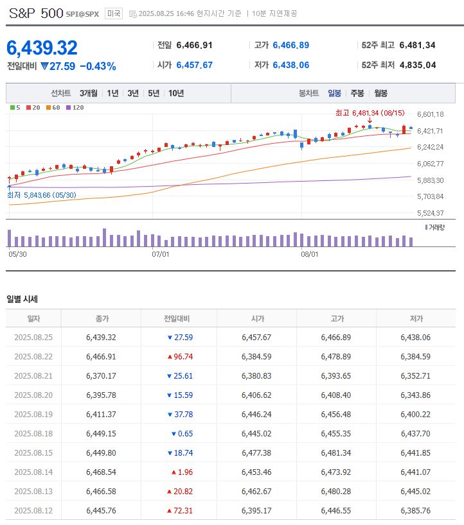Viewport: 464px width, 525px height.
Task: Click the 일자 column header
Action: 33,318
